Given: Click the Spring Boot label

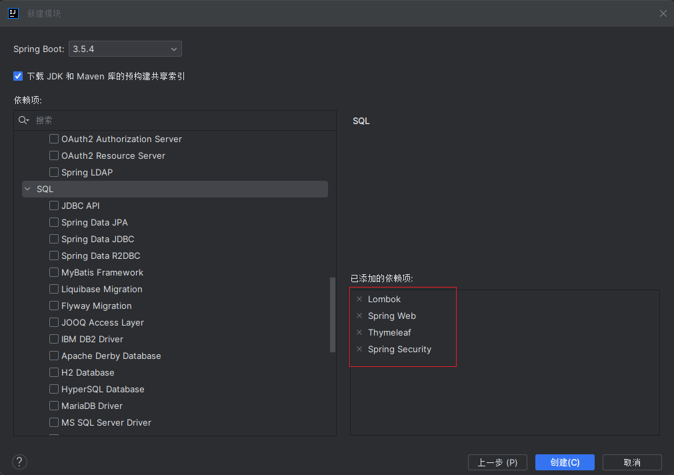Looking at the screenshot, I should coord(39,49).
